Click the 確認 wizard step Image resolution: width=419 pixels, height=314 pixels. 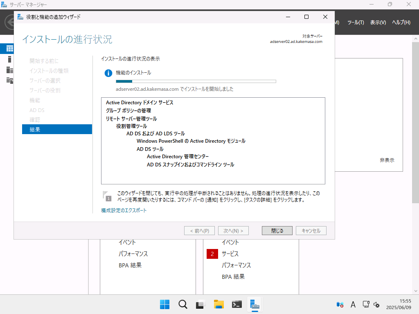(35, 120)
